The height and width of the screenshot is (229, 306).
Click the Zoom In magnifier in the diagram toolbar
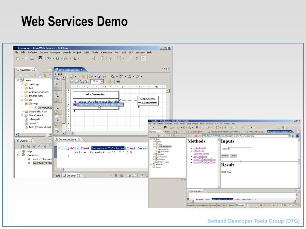tap(72, 82)
